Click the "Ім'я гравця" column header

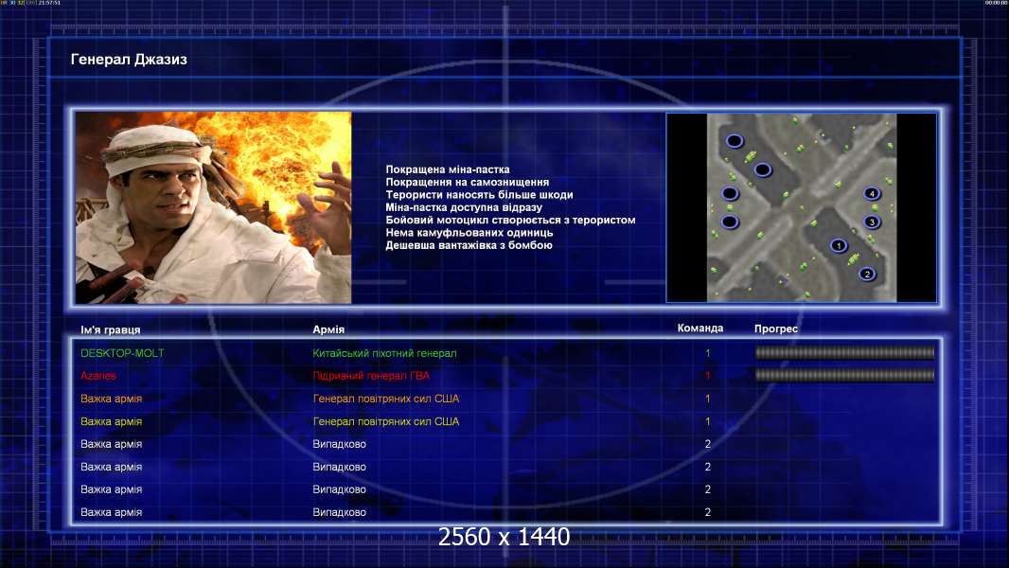tap(111, 329)
